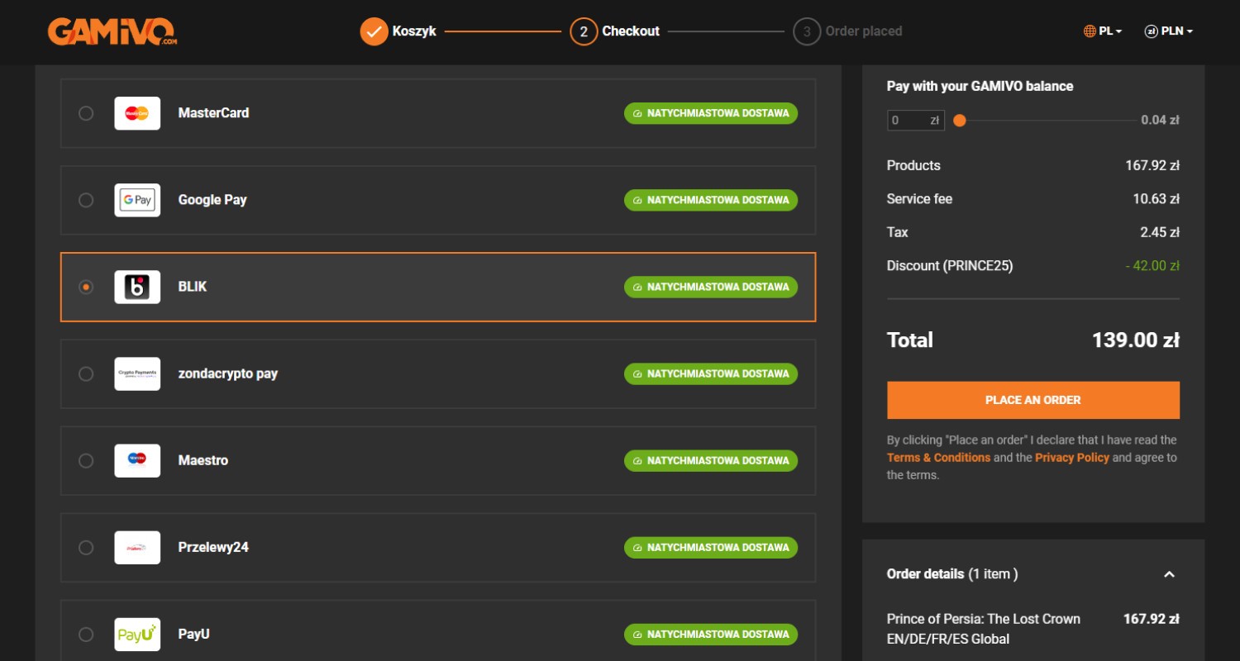The image size is (1240, 661).
Task: Open the PLN currency dropdown
Action: coord(1169,31)
